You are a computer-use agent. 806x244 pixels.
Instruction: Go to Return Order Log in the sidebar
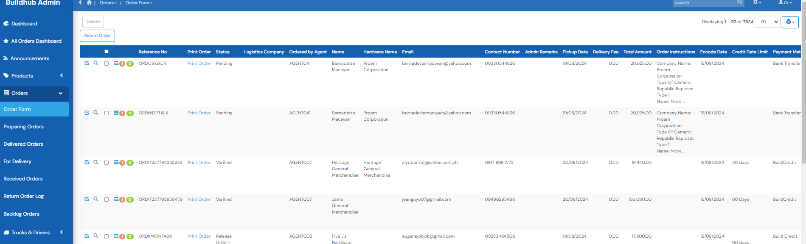pyautogui.click(x=24, y=196)
